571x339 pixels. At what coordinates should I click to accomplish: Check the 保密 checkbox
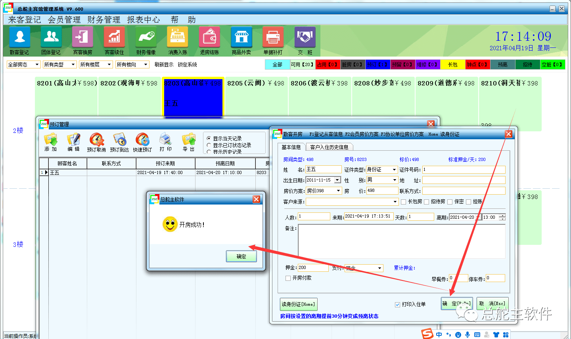[x=450, y=202]
